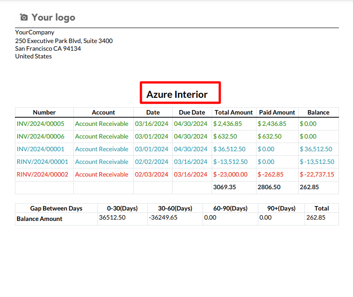Click the Due Date column header
The image size is (353, 297).
[192, 112]
